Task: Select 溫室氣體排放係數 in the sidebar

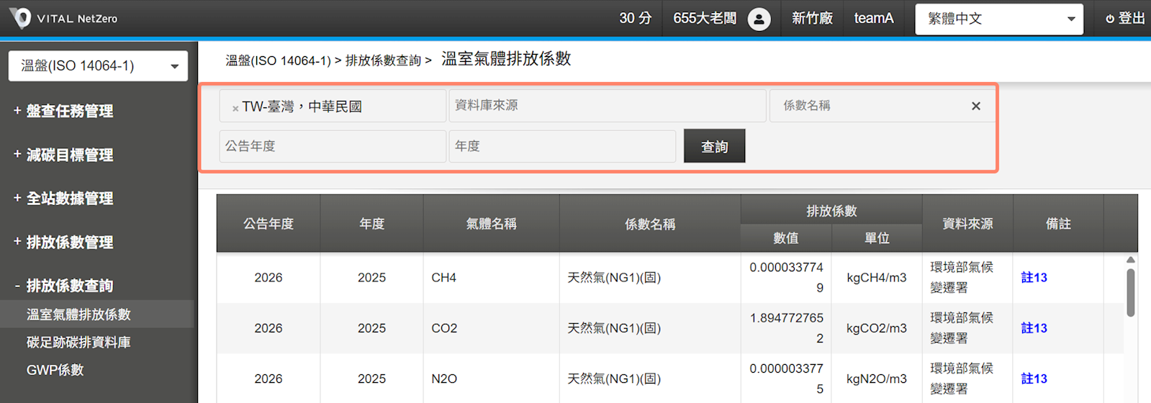Action: 78,314
